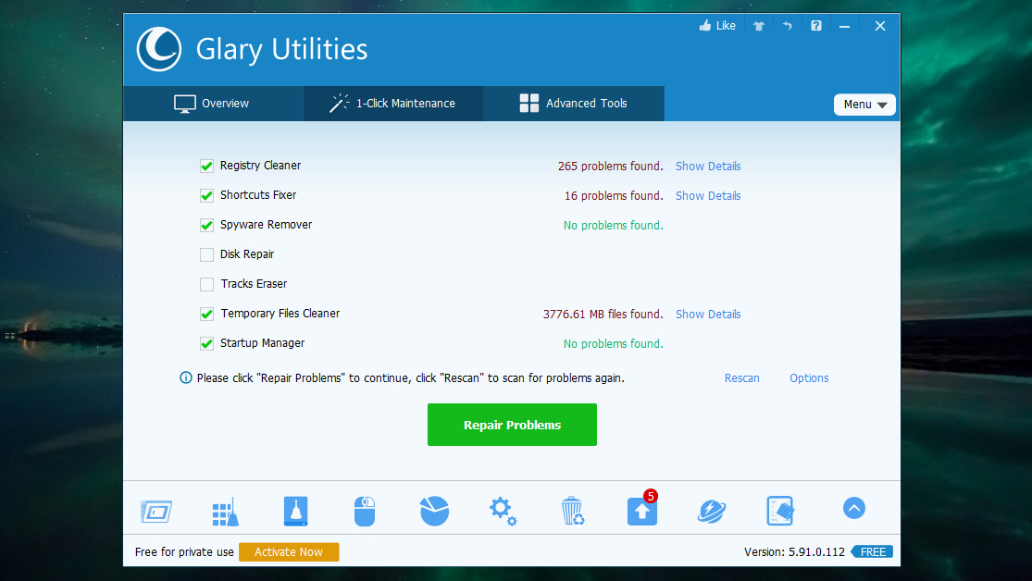Collapse the bottom toolbar with the chevron
This screenshot has width=1032, height=581.
(x=853, y=508)
